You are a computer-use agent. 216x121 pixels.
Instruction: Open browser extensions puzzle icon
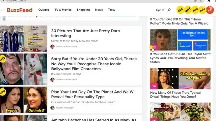(x=209, y=1)
